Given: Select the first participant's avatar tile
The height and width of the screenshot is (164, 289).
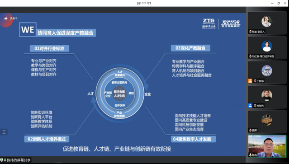Looking at the screenshot, I should pos(267,23).
